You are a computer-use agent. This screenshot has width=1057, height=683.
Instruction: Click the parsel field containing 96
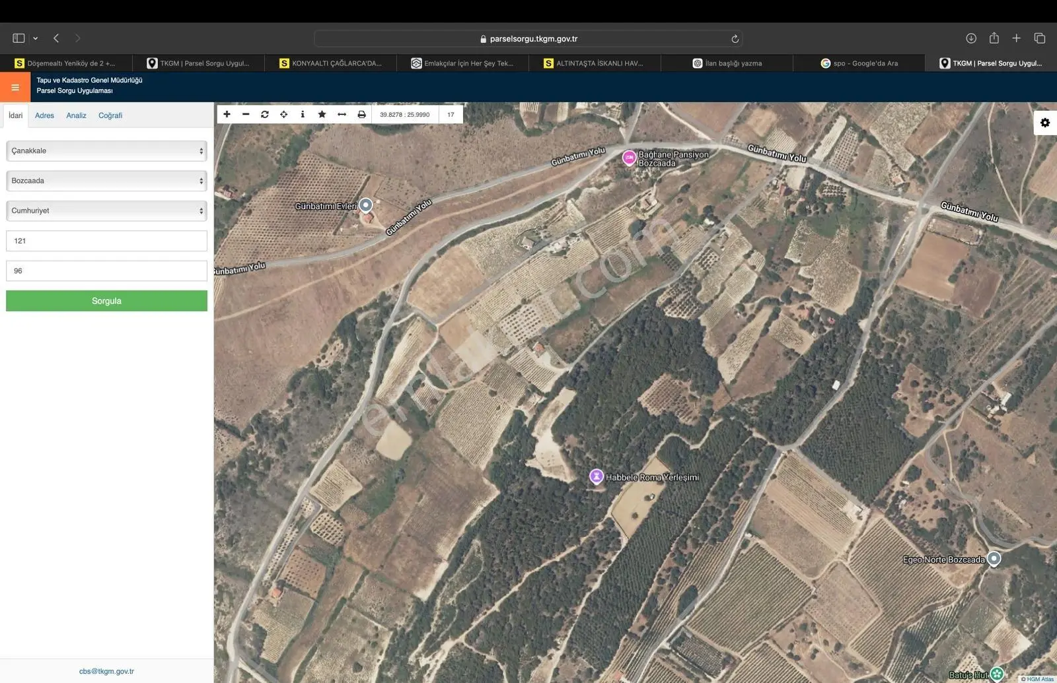coord(106,271)
